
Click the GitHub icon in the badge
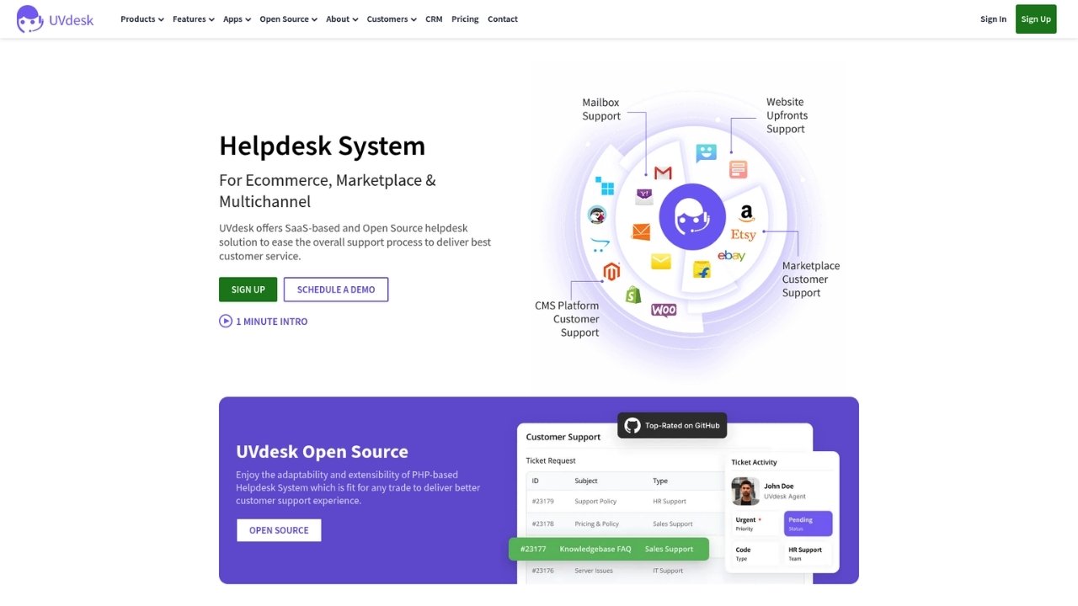point(632,425)
